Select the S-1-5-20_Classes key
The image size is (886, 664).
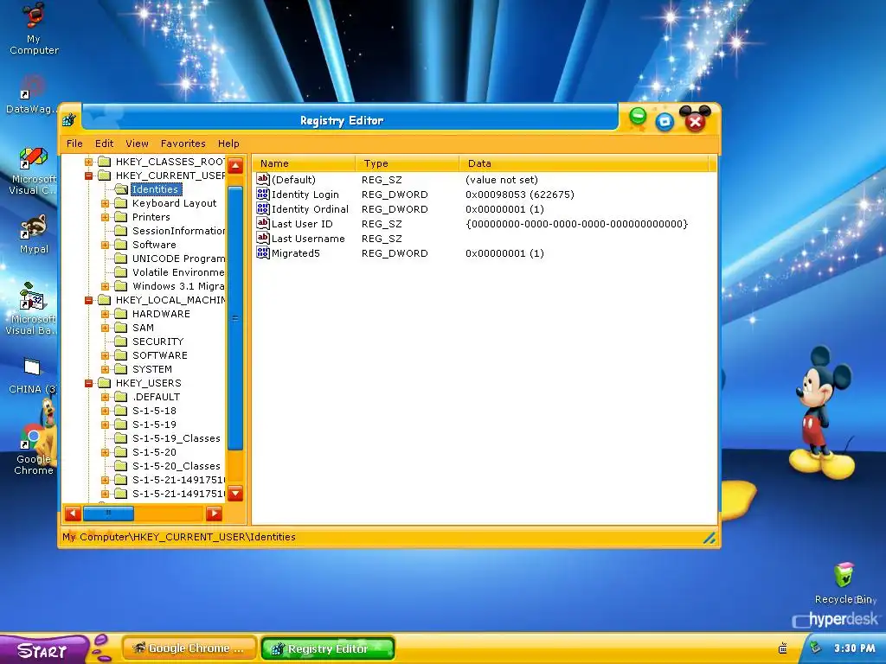pyautogui.click(x=177, y=466)
